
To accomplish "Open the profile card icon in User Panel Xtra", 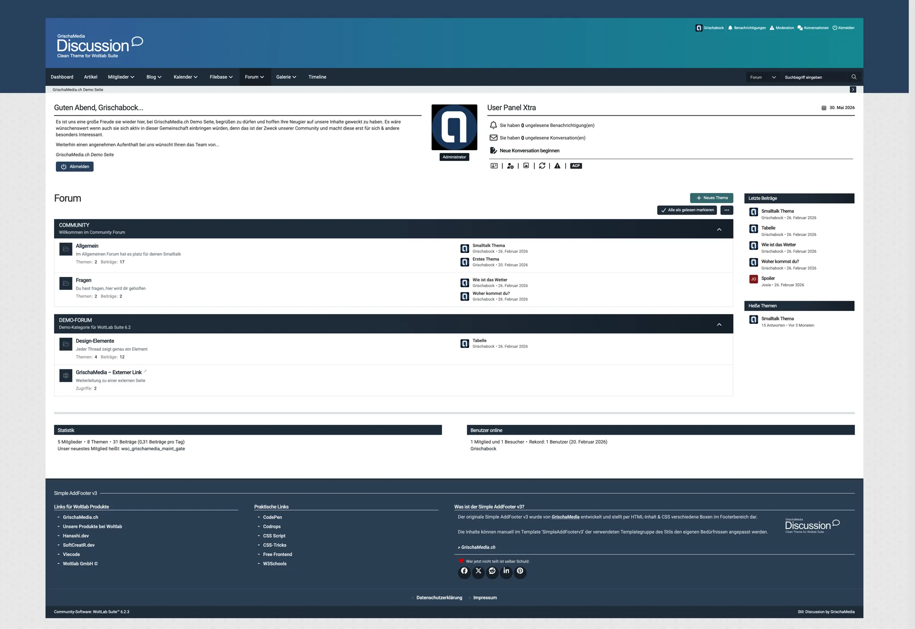I will [494, 166].
